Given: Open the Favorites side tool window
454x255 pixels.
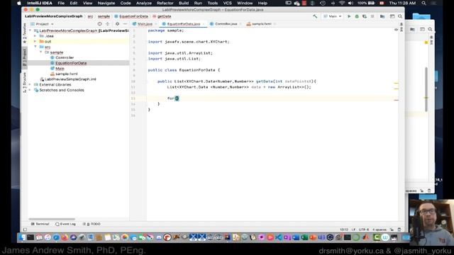Looking at the screenshot, I should click(x=25, y=33).
